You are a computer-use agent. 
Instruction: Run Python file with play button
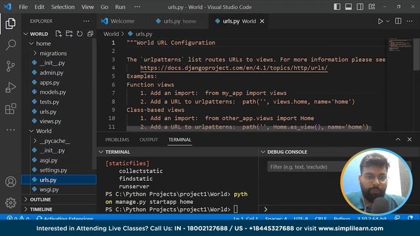(x=380, y=21)
